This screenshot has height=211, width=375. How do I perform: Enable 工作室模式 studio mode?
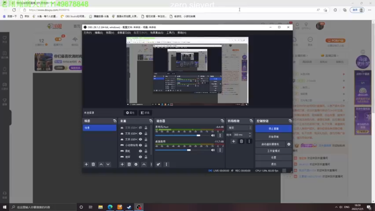click(274, 151)
